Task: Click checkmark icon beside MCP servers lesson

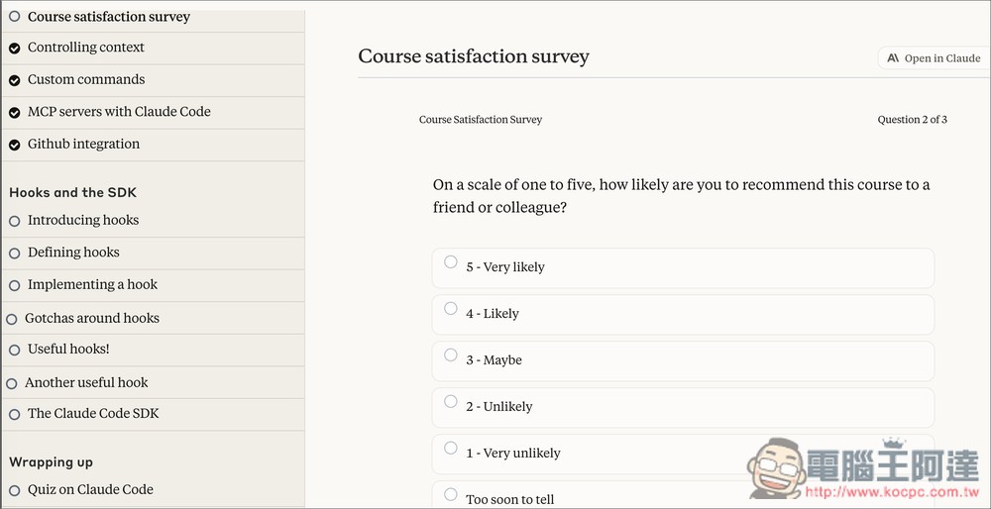Action: (x=14, y=113)
